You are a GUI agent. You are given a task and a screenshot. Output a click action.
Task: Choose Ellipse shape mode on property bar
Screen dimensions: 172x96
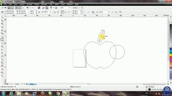click(63, 12)
